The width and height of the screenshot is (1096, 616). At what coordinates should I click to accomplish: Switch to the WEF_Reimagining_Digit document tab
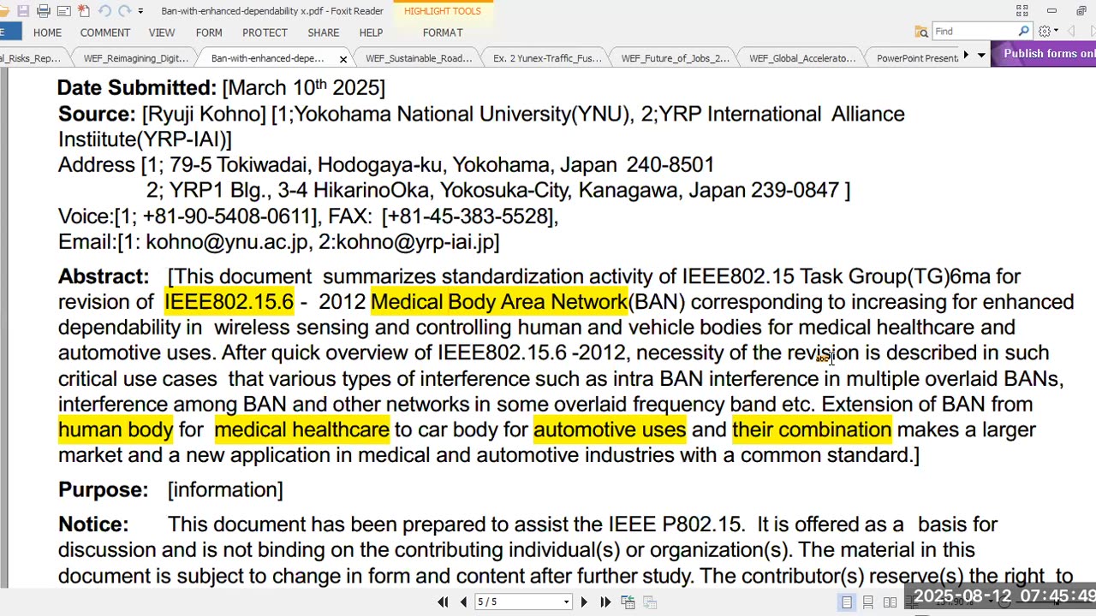[136, 58]
